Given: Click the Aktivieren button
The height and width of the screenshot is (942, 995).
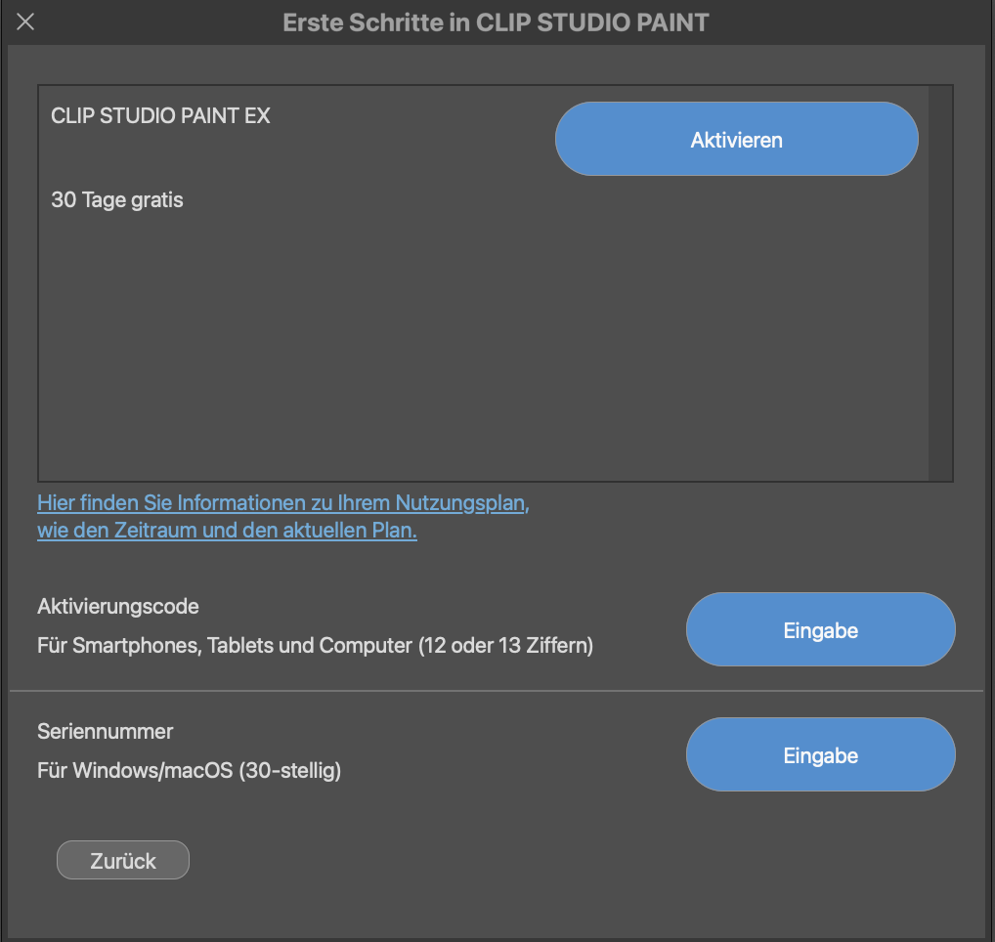Looking at the screenshot, I should tap(736, 140).
